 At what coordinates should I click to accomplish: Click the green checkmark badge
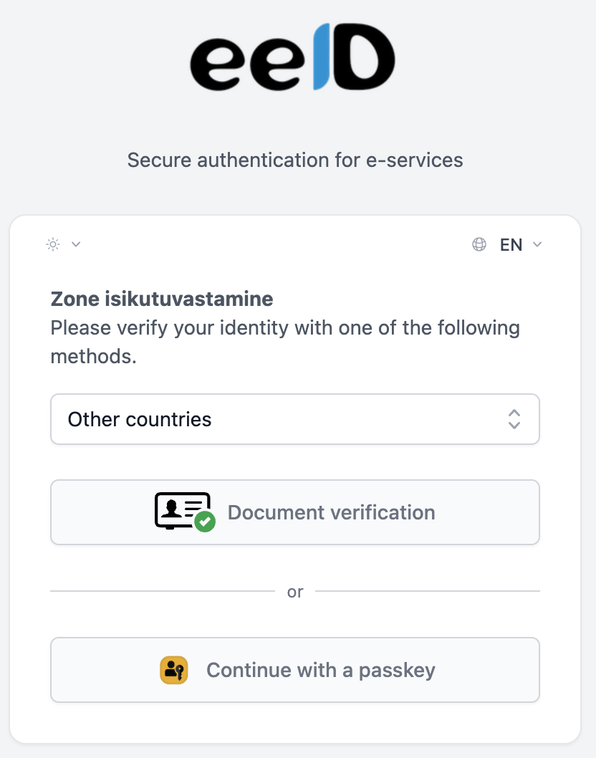pos(205,522)
